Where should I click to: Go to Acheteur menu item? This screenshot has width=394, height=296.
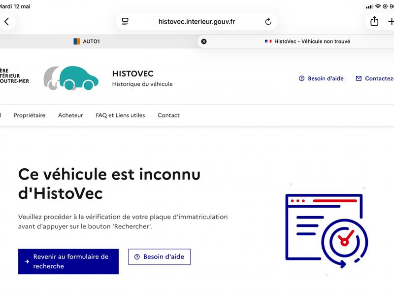click(x=70, y=115)
